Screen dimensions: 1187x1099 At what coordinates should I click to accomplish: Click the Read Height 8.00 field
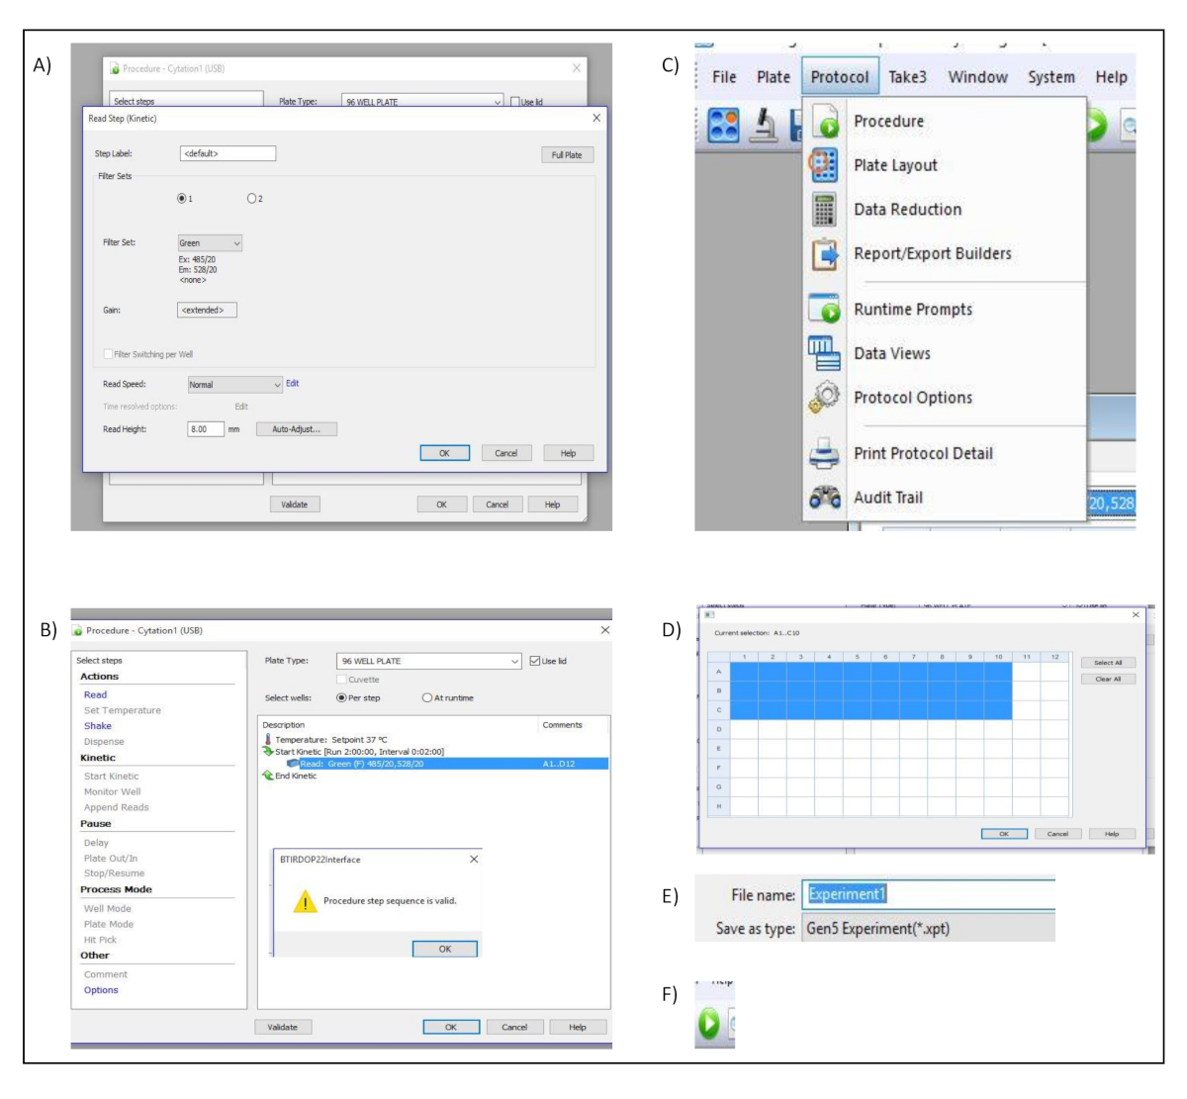[206, 429]
